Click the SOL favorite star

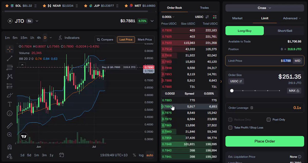(x=7, y=6)
